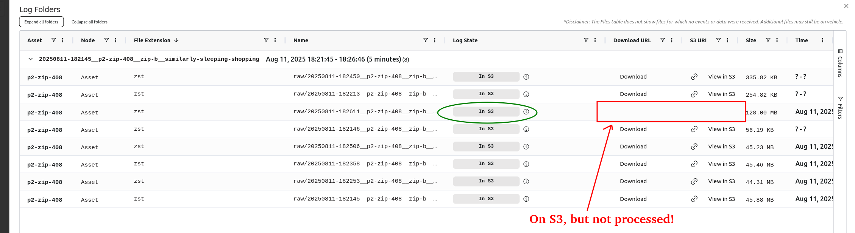Open Asset column menu dots
This screenshot has width=855, height=233.
point(63,40)
